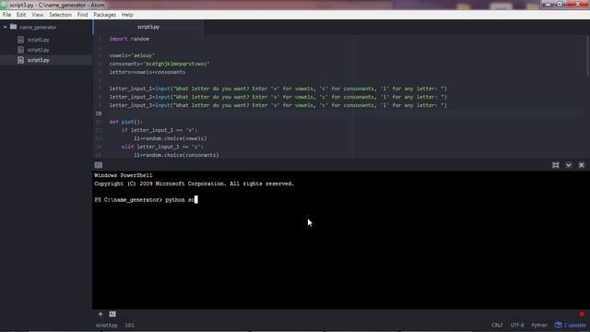Click the elif letter_input_1 == 'c' line

(x=162, y=147)
